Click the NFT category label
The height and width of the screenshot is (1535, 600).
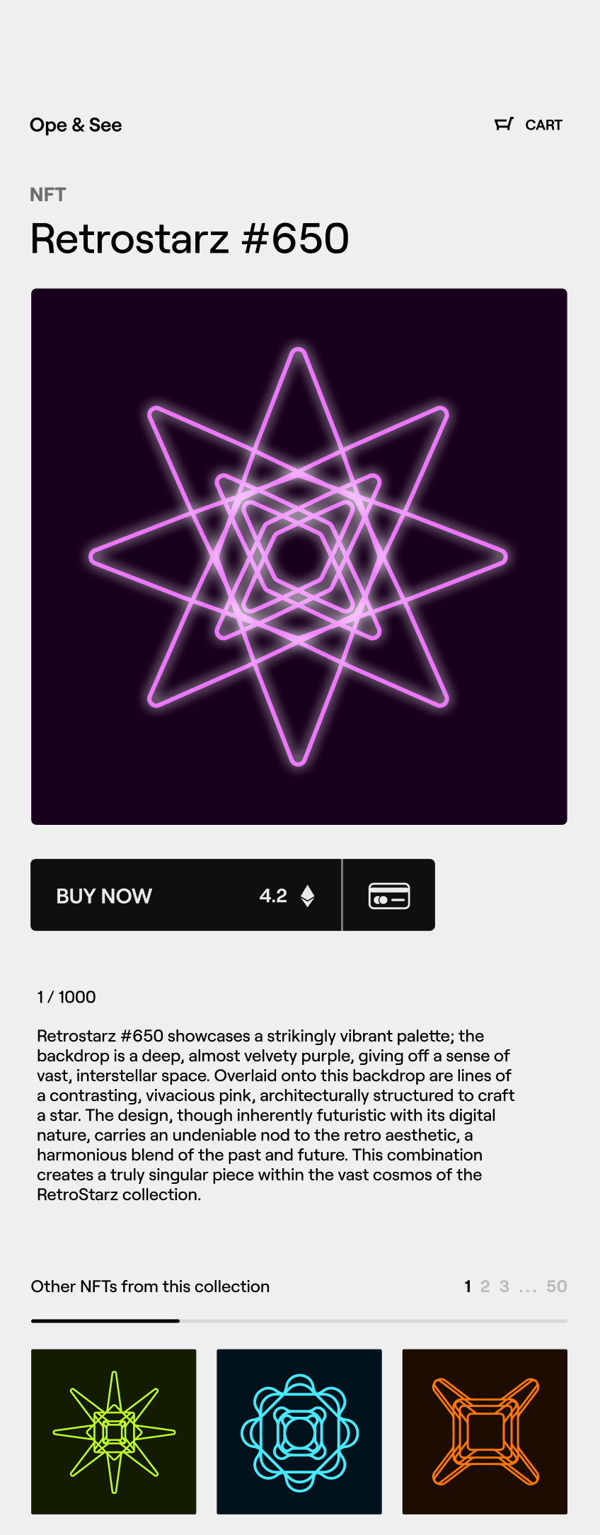tap(48, 195)
